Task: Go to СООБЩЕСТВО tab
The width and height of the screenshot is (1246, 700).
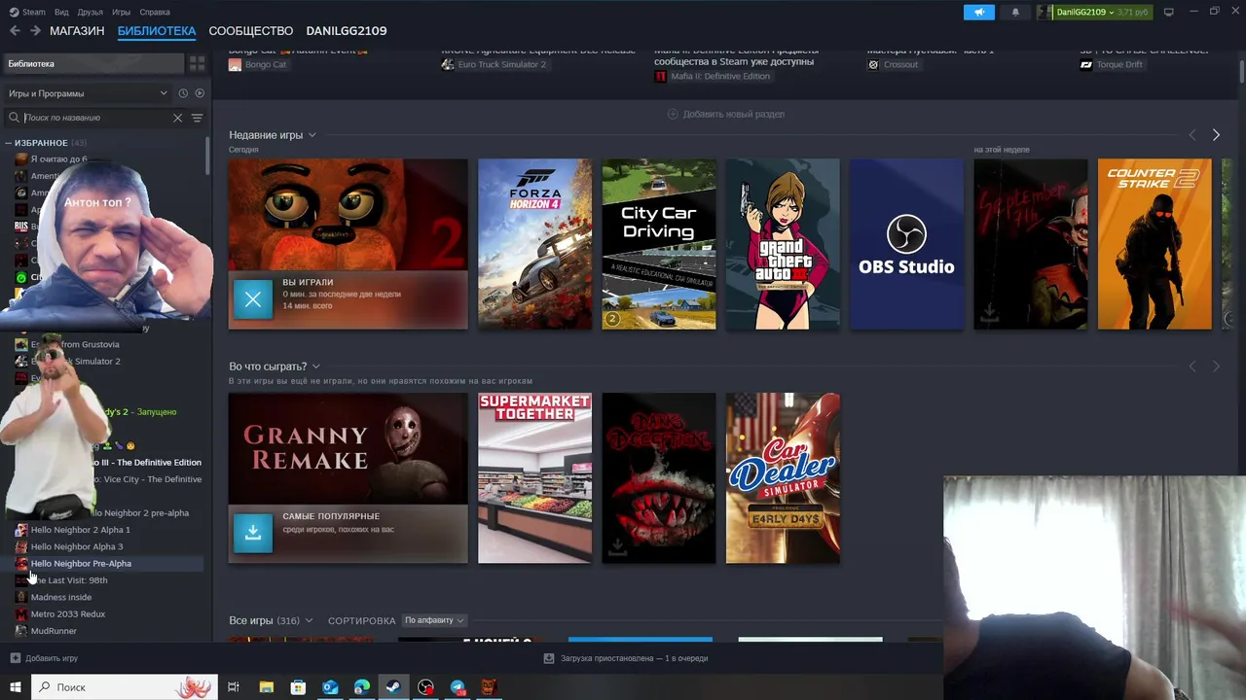Action: (x=251, y=31)
